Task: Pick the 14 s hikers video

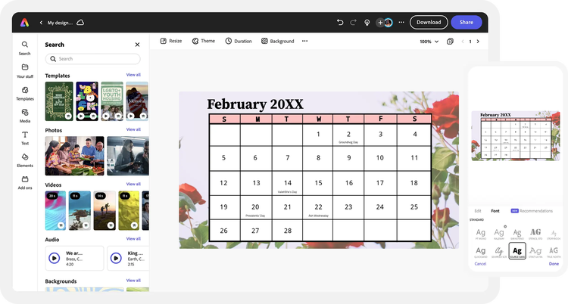Action: coord(105,211)
